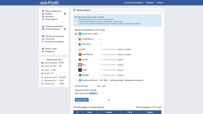Click the Сумма column header in history table
The width and height of the screenshot is (203, 114).
[x=89, y=112]
